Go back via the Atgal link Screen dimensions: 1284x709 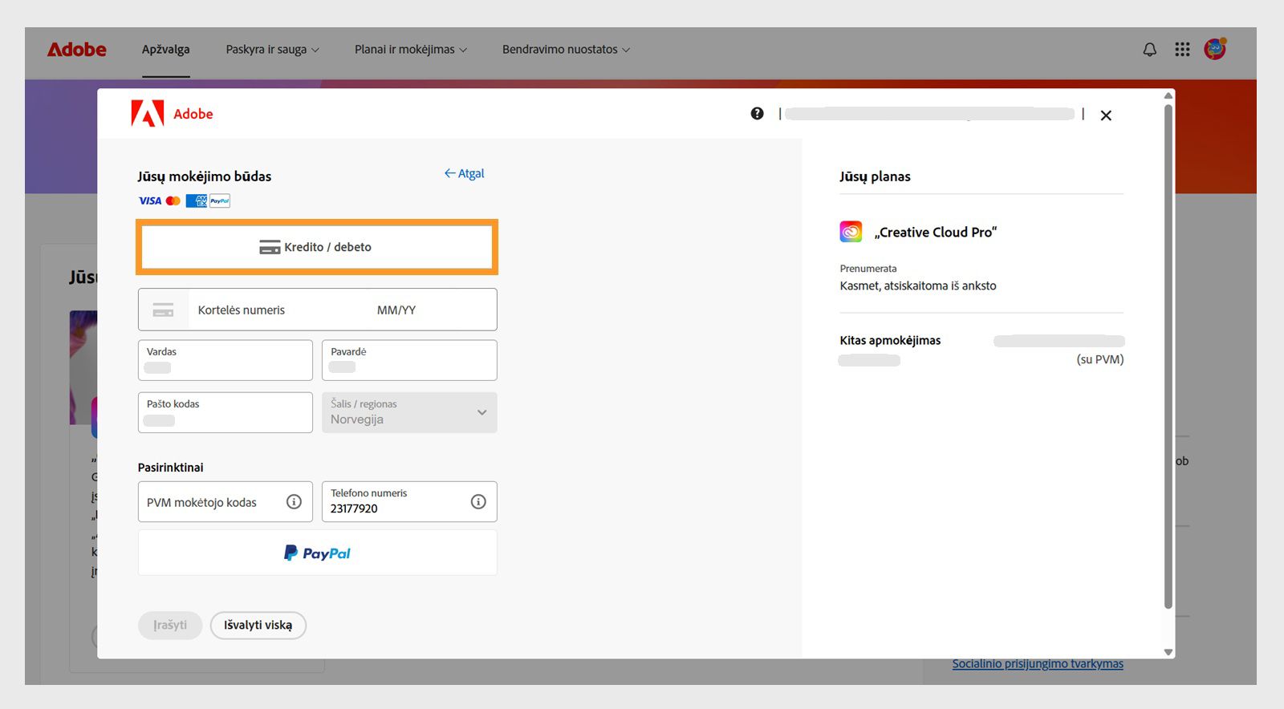(464, 173)
